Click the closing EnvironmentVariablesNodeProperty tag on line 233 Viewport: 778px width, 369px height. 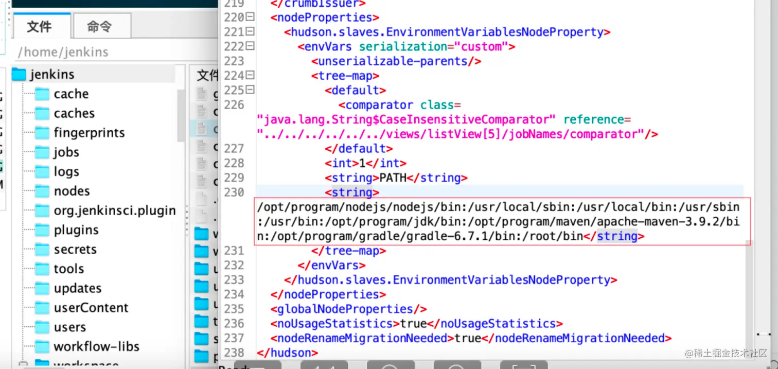(x=450, y=280)
